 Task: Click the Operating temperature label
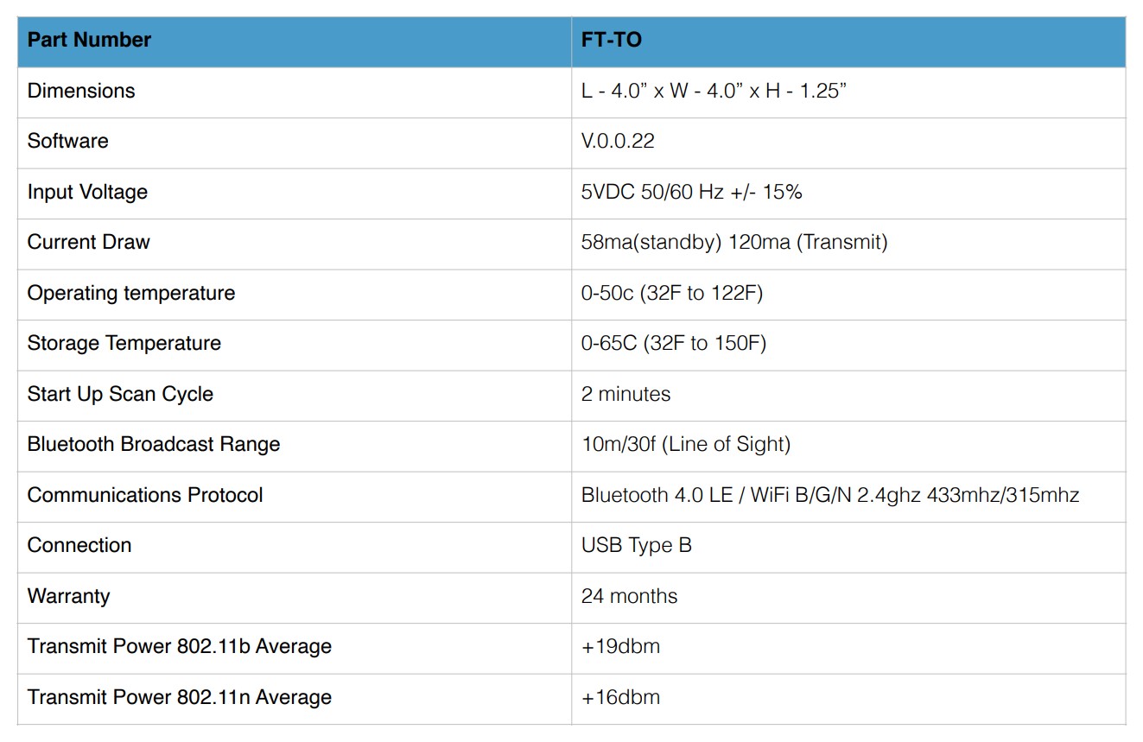131,293
